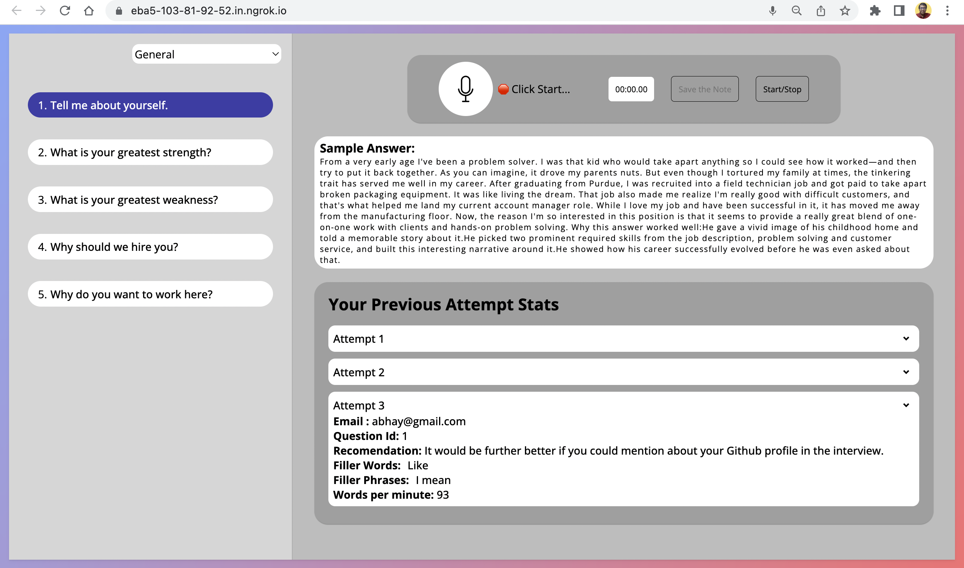
Task: Click the browser reload icon
Action: tap(65, 10)
